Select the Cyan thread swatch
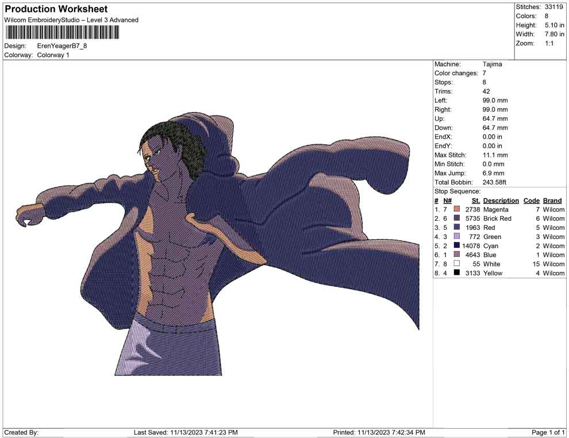569x438 pixels. pyautogui.click(x=455, y=245)
